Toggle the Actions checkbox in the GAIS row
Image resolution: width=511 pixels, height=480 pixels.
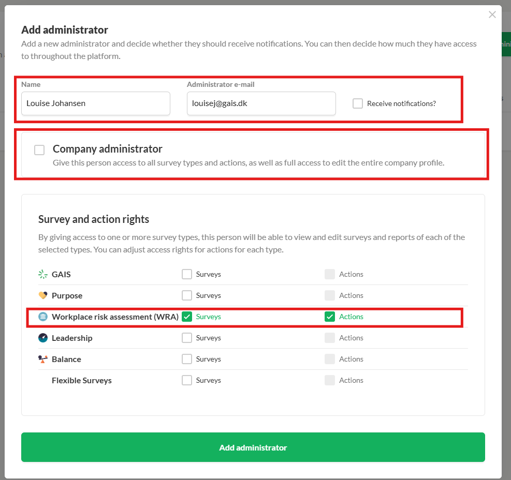tap(329, 274)
